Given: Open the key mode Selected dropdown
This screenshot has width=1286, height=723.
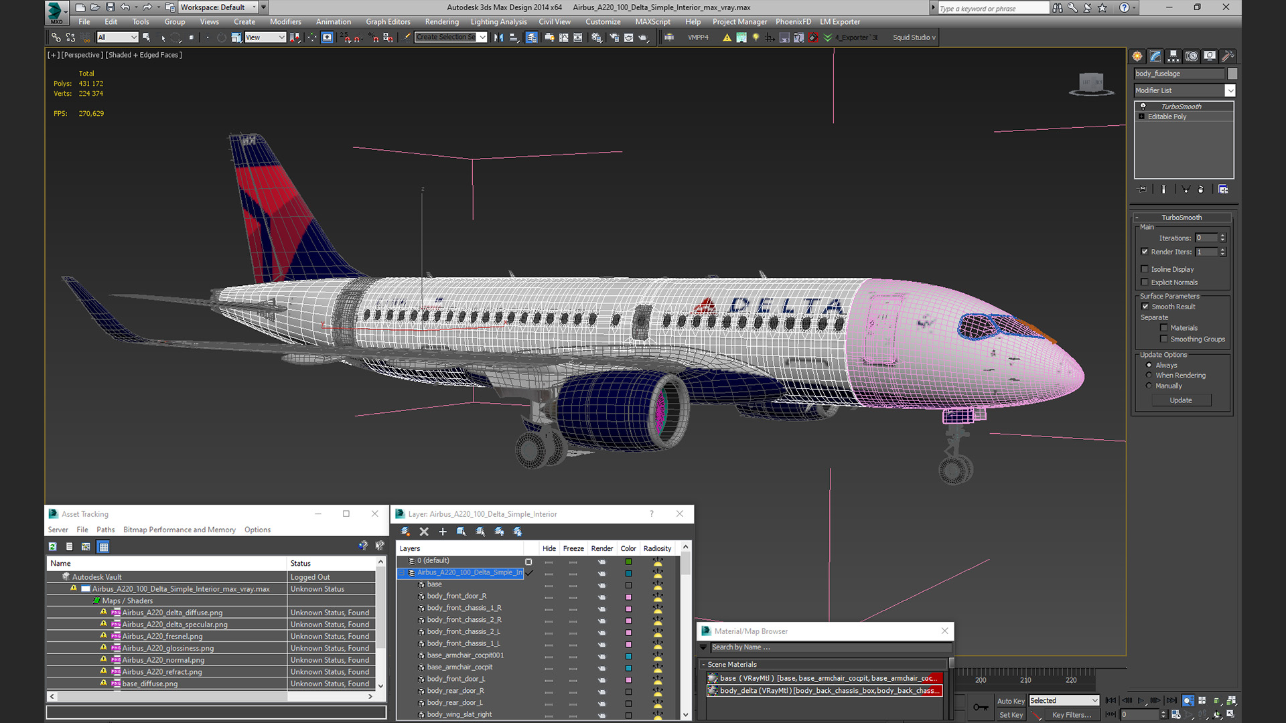Looking at the screenshot, I should [1064, 701].
